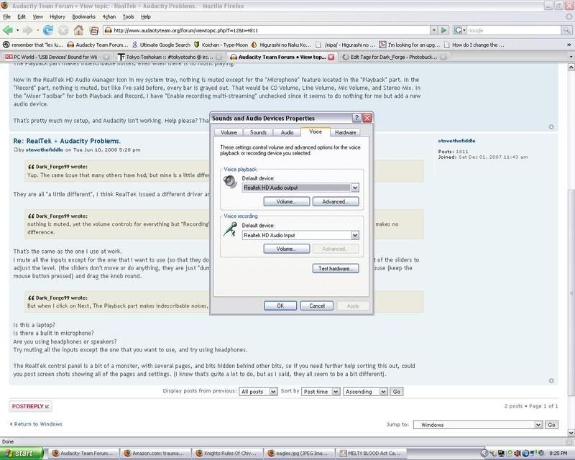
Task: Open the Voice playback default device dropdown
Action: click(x=354, y=188)
